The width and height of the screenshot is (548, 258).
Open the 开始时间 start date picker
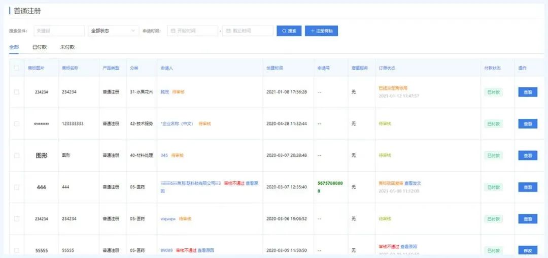point(195,31)
